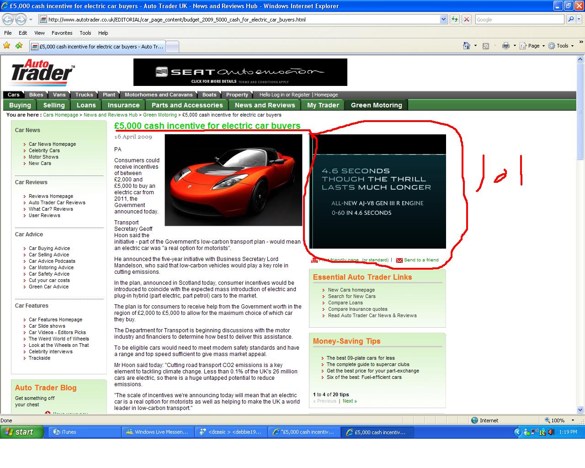Viewport: 585px width, 468px height.
Task: Open the address bar history dropdown
Action: click(x=443, y=19)
